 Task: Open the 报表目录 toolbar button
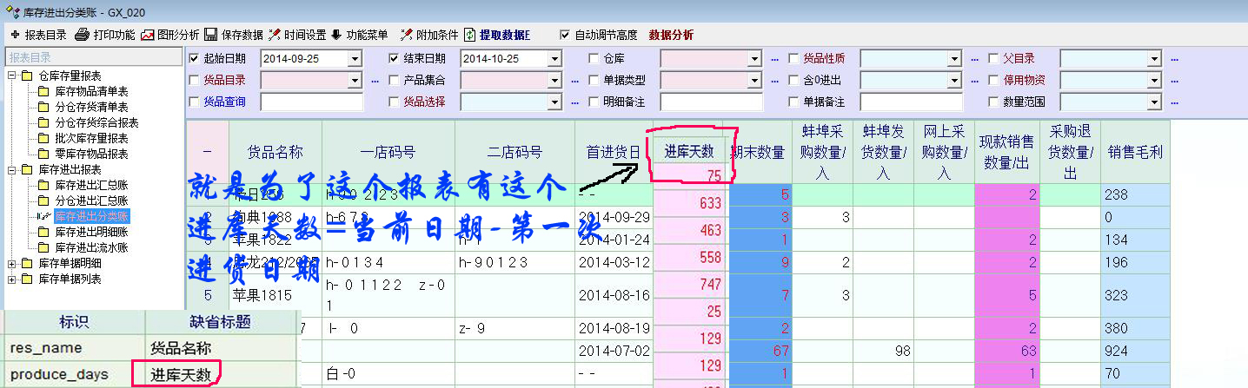pos(38,35)
